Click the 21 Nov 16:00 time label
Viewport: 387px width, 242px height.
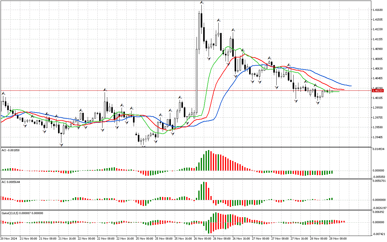tap(67, 239)
